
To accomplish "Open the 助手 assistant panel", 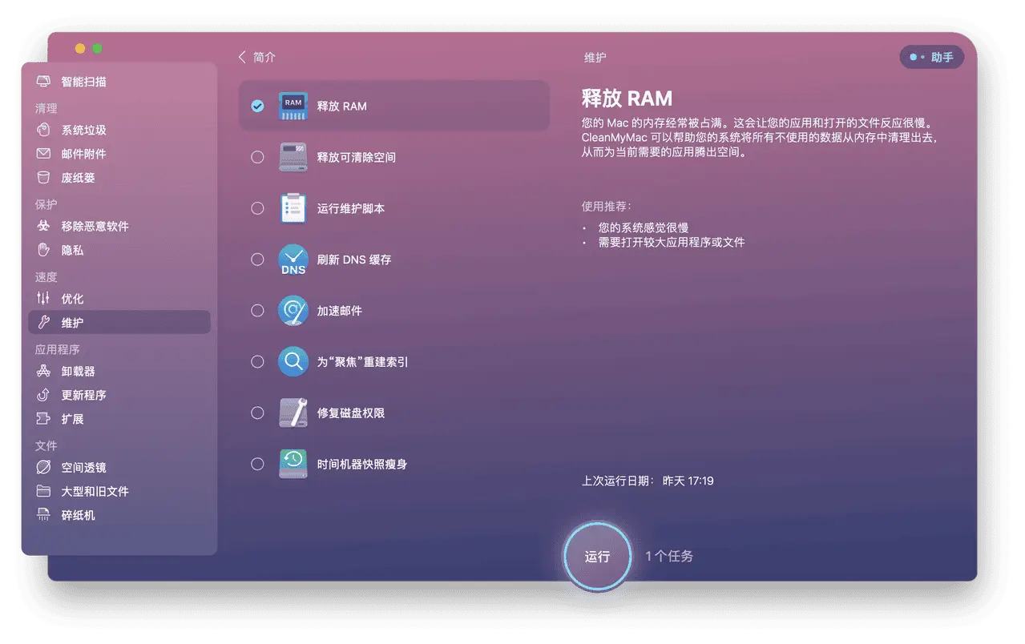I will [x=932, y=56].
